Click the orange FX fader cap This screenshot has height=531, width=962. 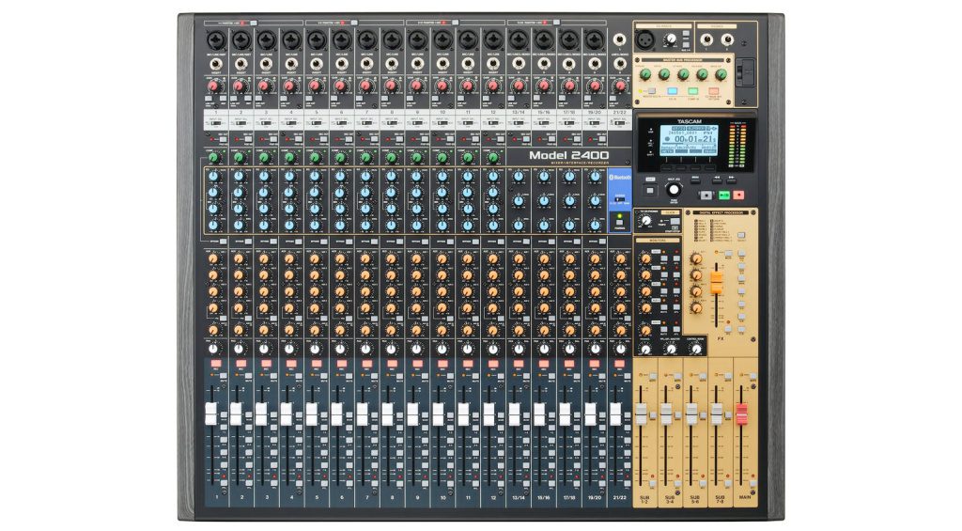[717, 282]
